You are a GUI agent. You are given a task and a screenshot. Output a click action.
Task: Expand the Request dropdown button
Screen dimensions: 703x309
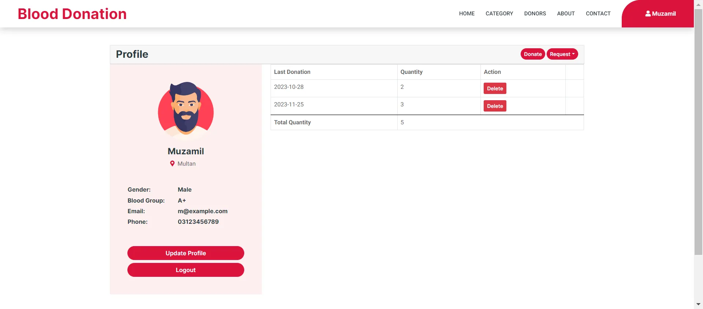click(x=562, y=54)
